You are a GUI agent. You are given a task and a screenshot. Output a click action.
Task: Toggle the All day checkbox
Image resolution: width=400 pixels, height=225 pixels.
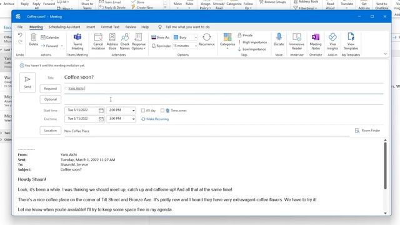pyautogui.click(x=143, y=111)
